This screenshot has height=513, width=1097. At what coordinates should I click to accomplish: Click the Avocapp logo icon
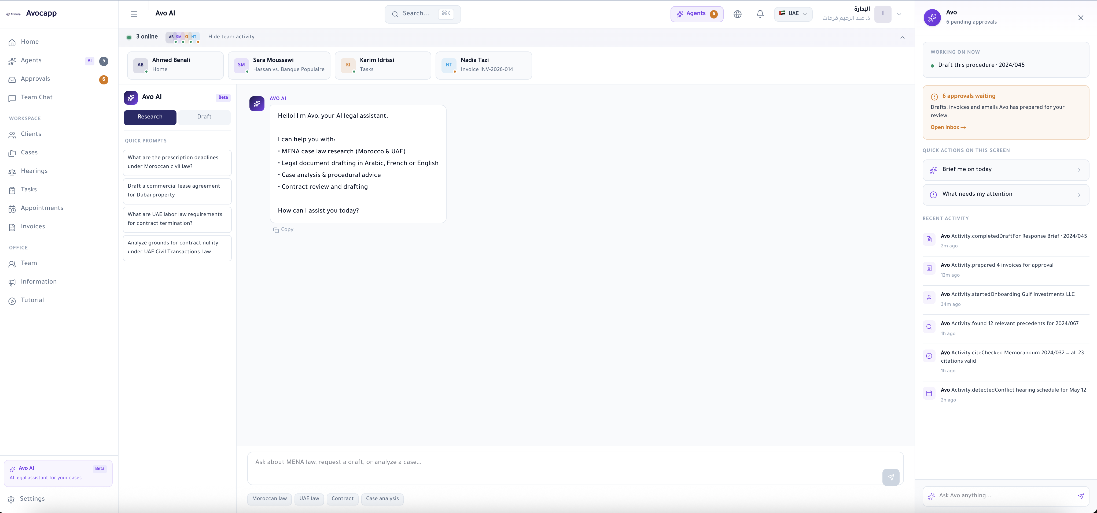point(14,14)
